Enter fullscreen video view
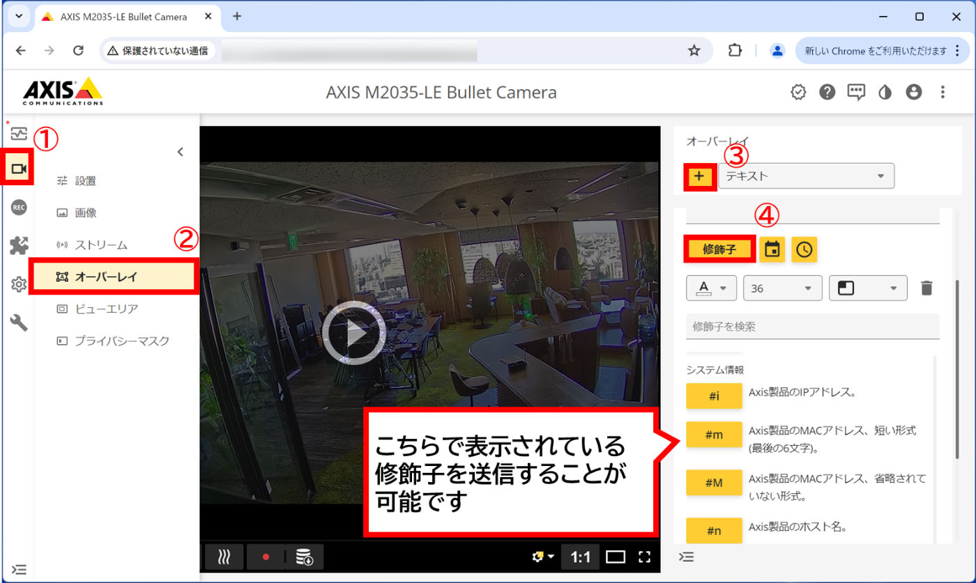Viewport: 976px width, 583px height. 644,557
